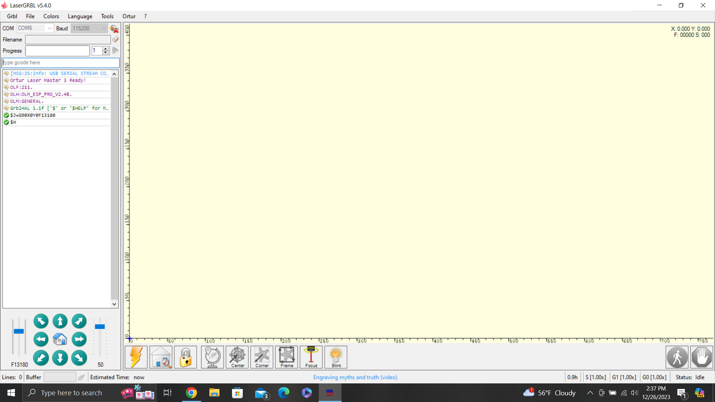Open the Grbl menu
The height and width of the screenshot is (402, 715).
tap(12, 16)
